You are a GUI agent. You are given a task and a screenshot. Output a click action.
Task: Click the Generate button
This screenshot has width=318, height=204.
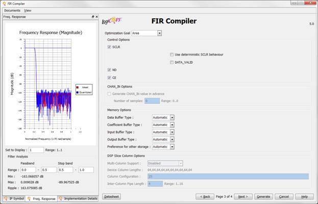click(x=263, y=196)
